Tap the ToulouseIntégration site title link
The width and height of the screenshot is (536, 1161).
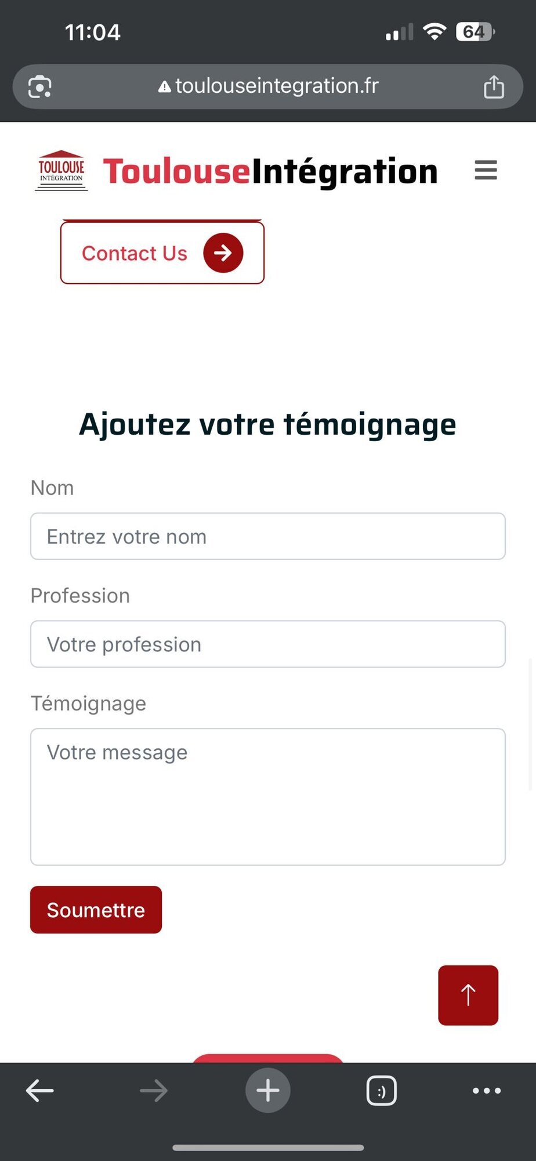270,172
